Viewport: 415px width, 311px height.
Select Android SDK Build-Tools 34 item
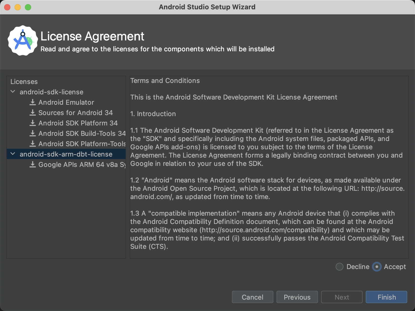82,133
